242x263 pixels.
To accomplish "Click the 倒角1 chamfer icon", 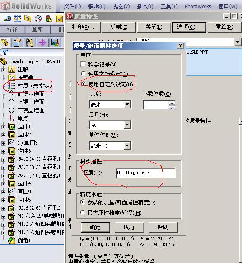I will 12,240.
